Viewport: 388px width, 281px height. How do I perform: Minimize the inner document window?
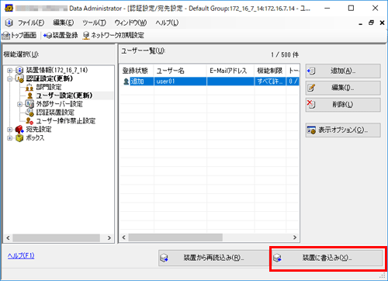[x=361, y=23]
